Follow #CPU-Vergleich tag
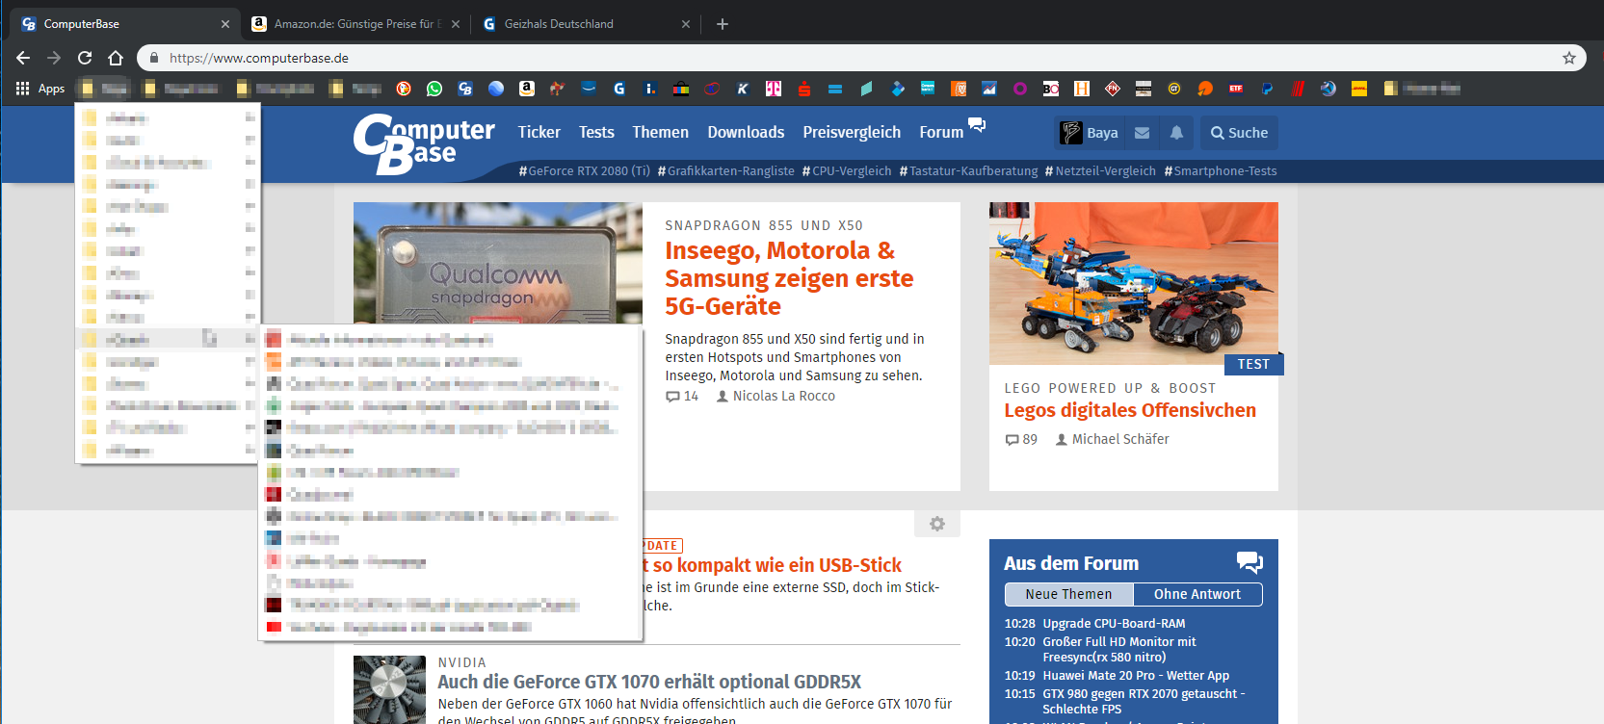This screenshot has width=1604, height=724. click(847, 171)
